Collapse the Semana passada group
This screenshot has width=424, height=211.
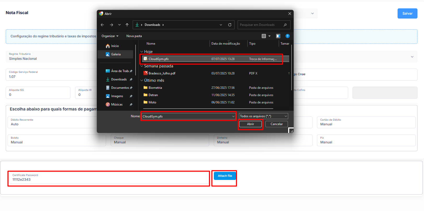142,66
